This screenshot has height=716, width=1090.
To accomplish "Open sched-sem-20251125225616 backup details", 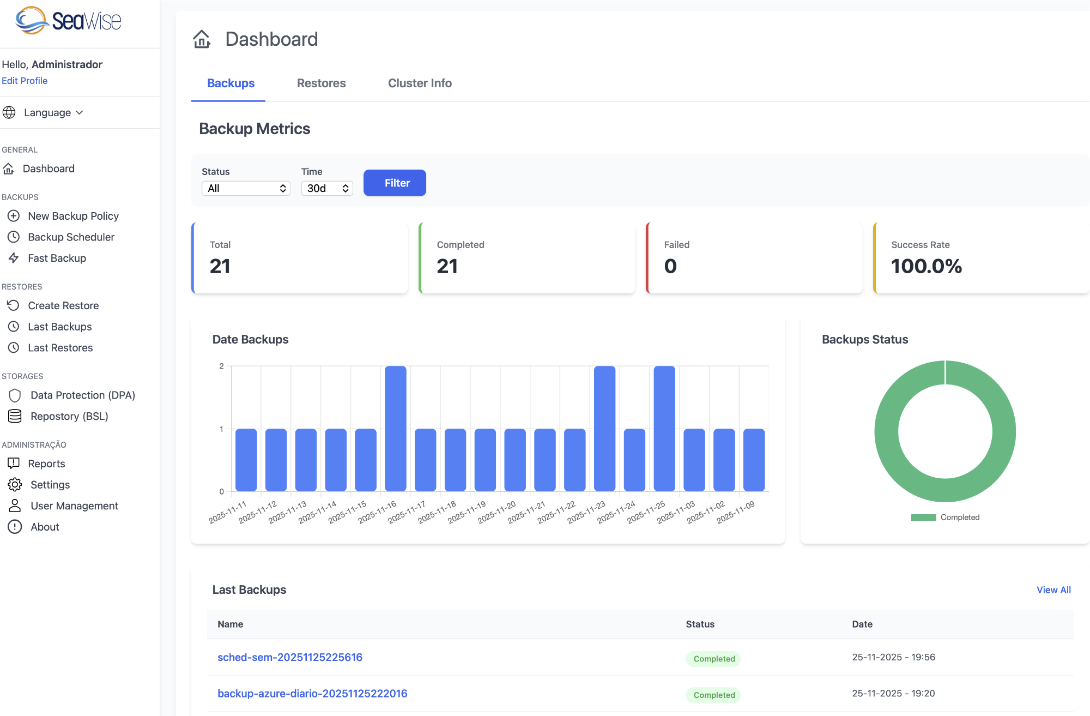I will 290,657.
